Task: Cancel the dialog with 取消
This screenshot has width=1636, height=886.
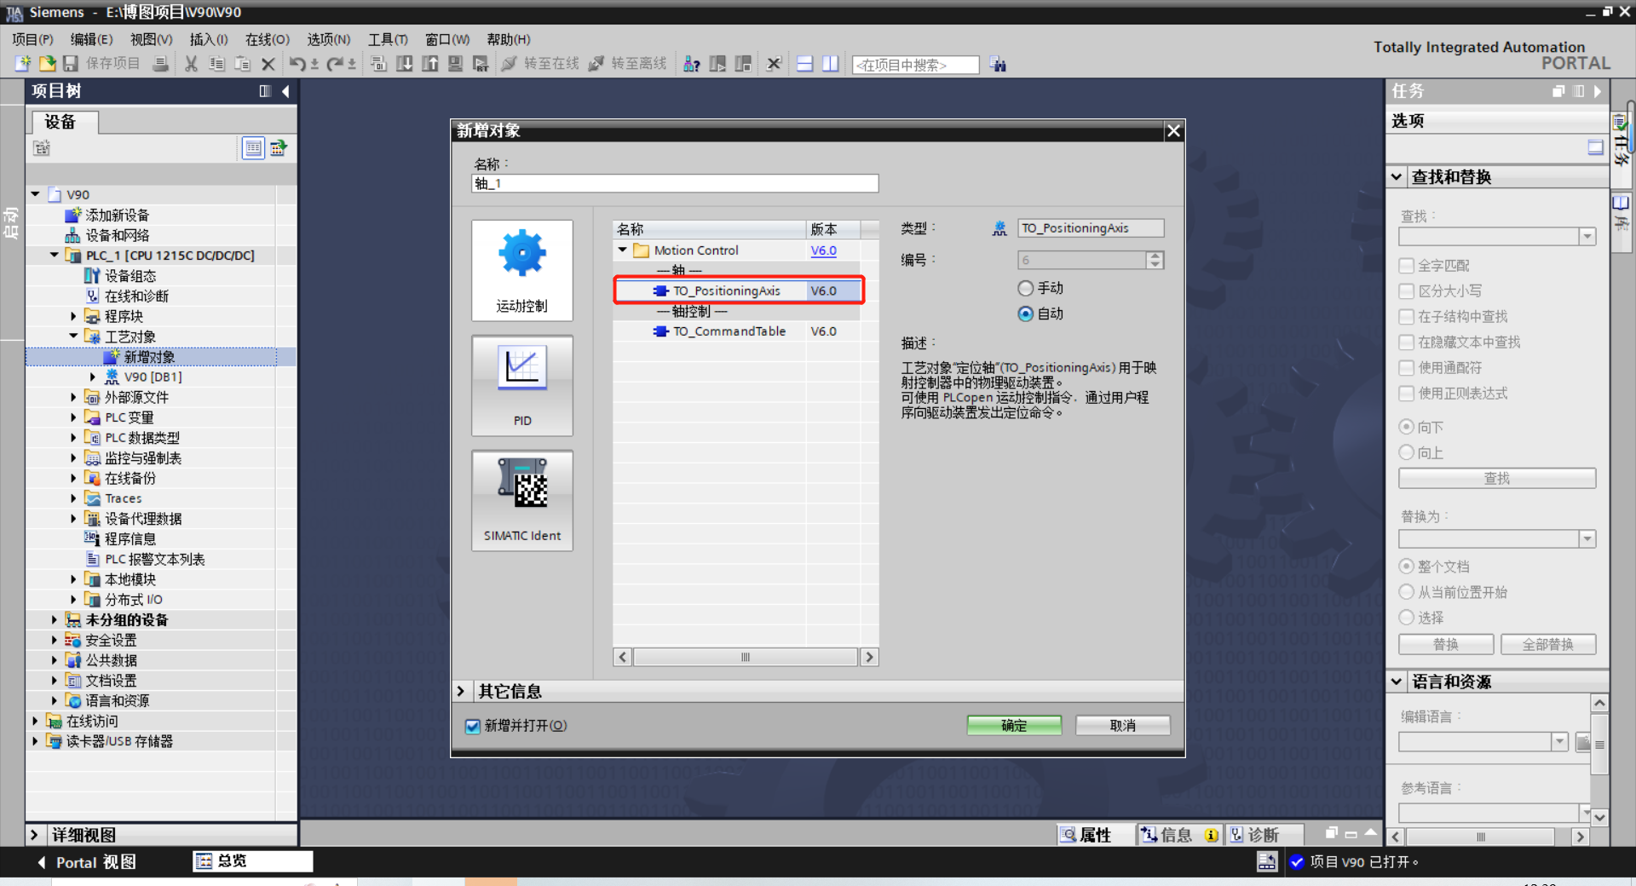Action: click(x=1122, y=726)
